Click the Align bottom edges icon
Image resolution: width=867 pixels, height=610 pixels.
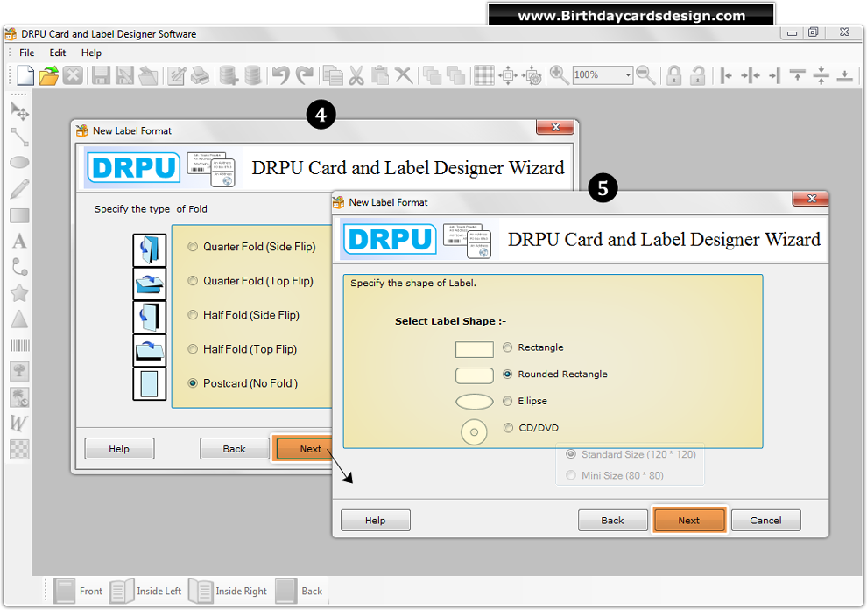point(844,75)
